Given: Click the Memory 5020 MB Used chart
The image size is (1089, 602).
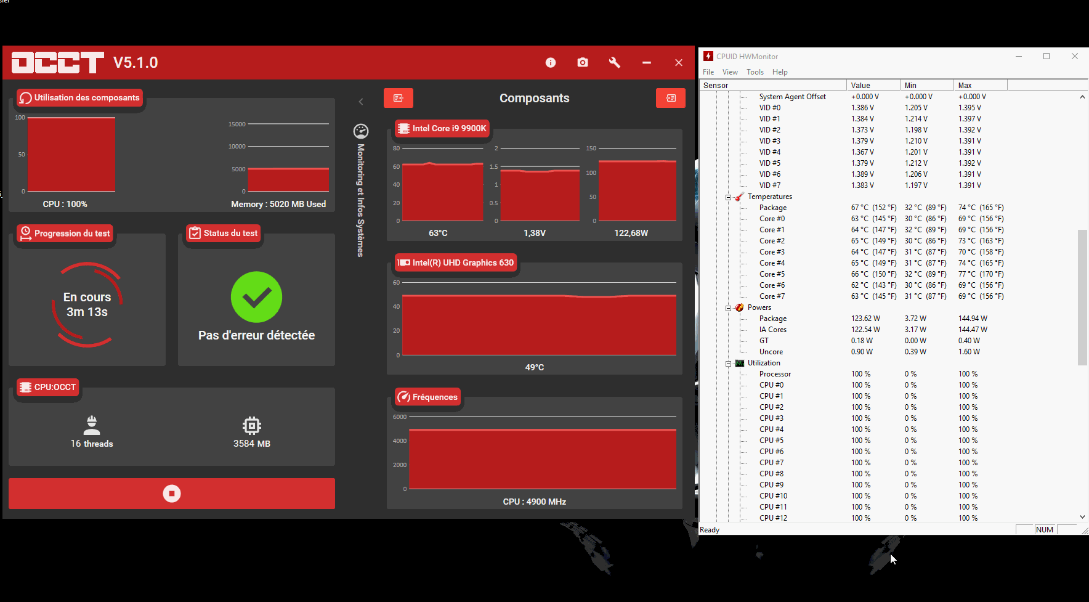Looking at the screenshot, I should pos(288,158).
